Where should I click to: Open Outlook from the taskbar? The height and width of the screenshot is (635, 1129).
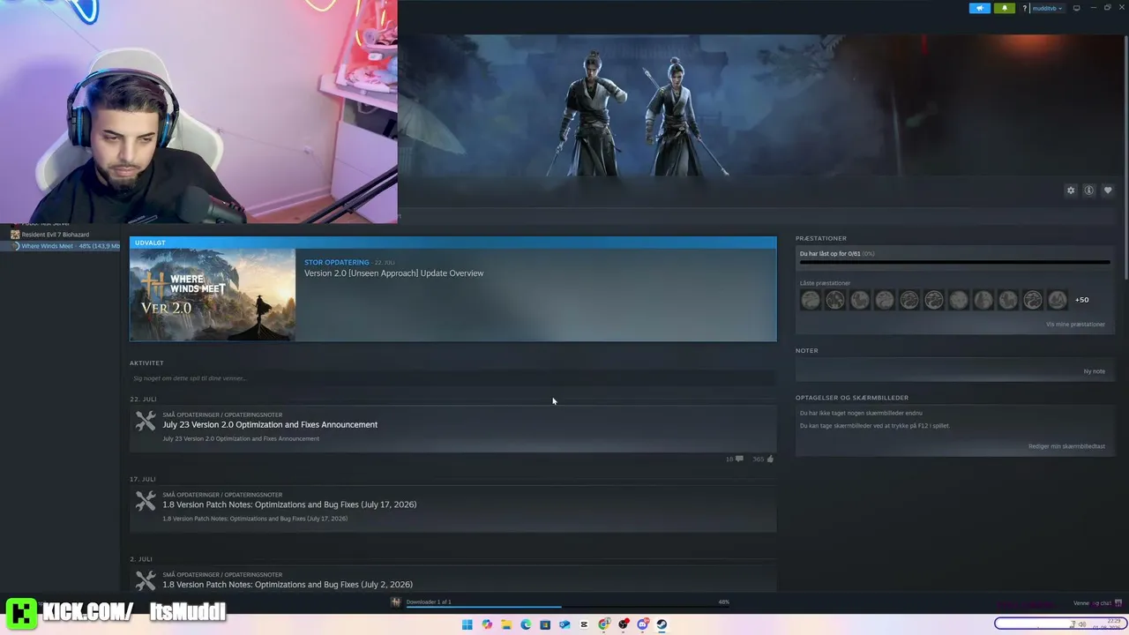point(564,624)
